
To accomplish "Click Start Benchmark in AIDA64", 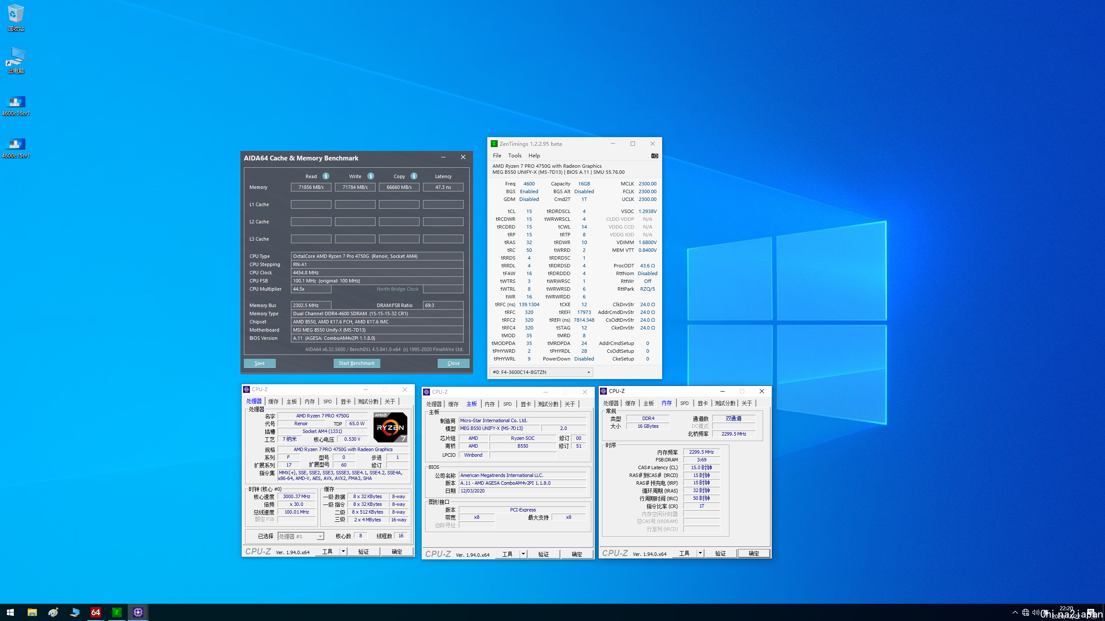I will point(357,363).
